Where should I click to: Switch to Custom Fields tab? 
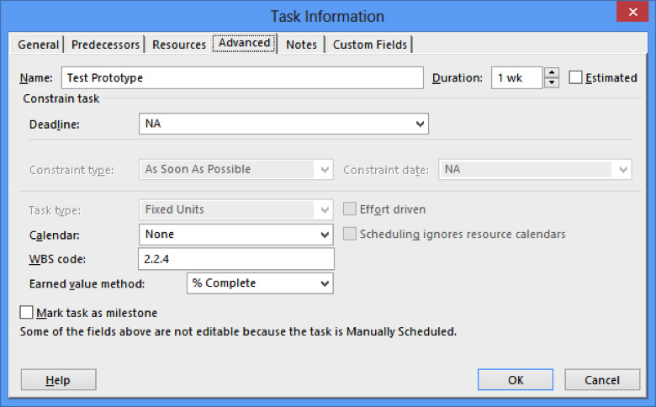pyautogui.click(x=369, y=45)
